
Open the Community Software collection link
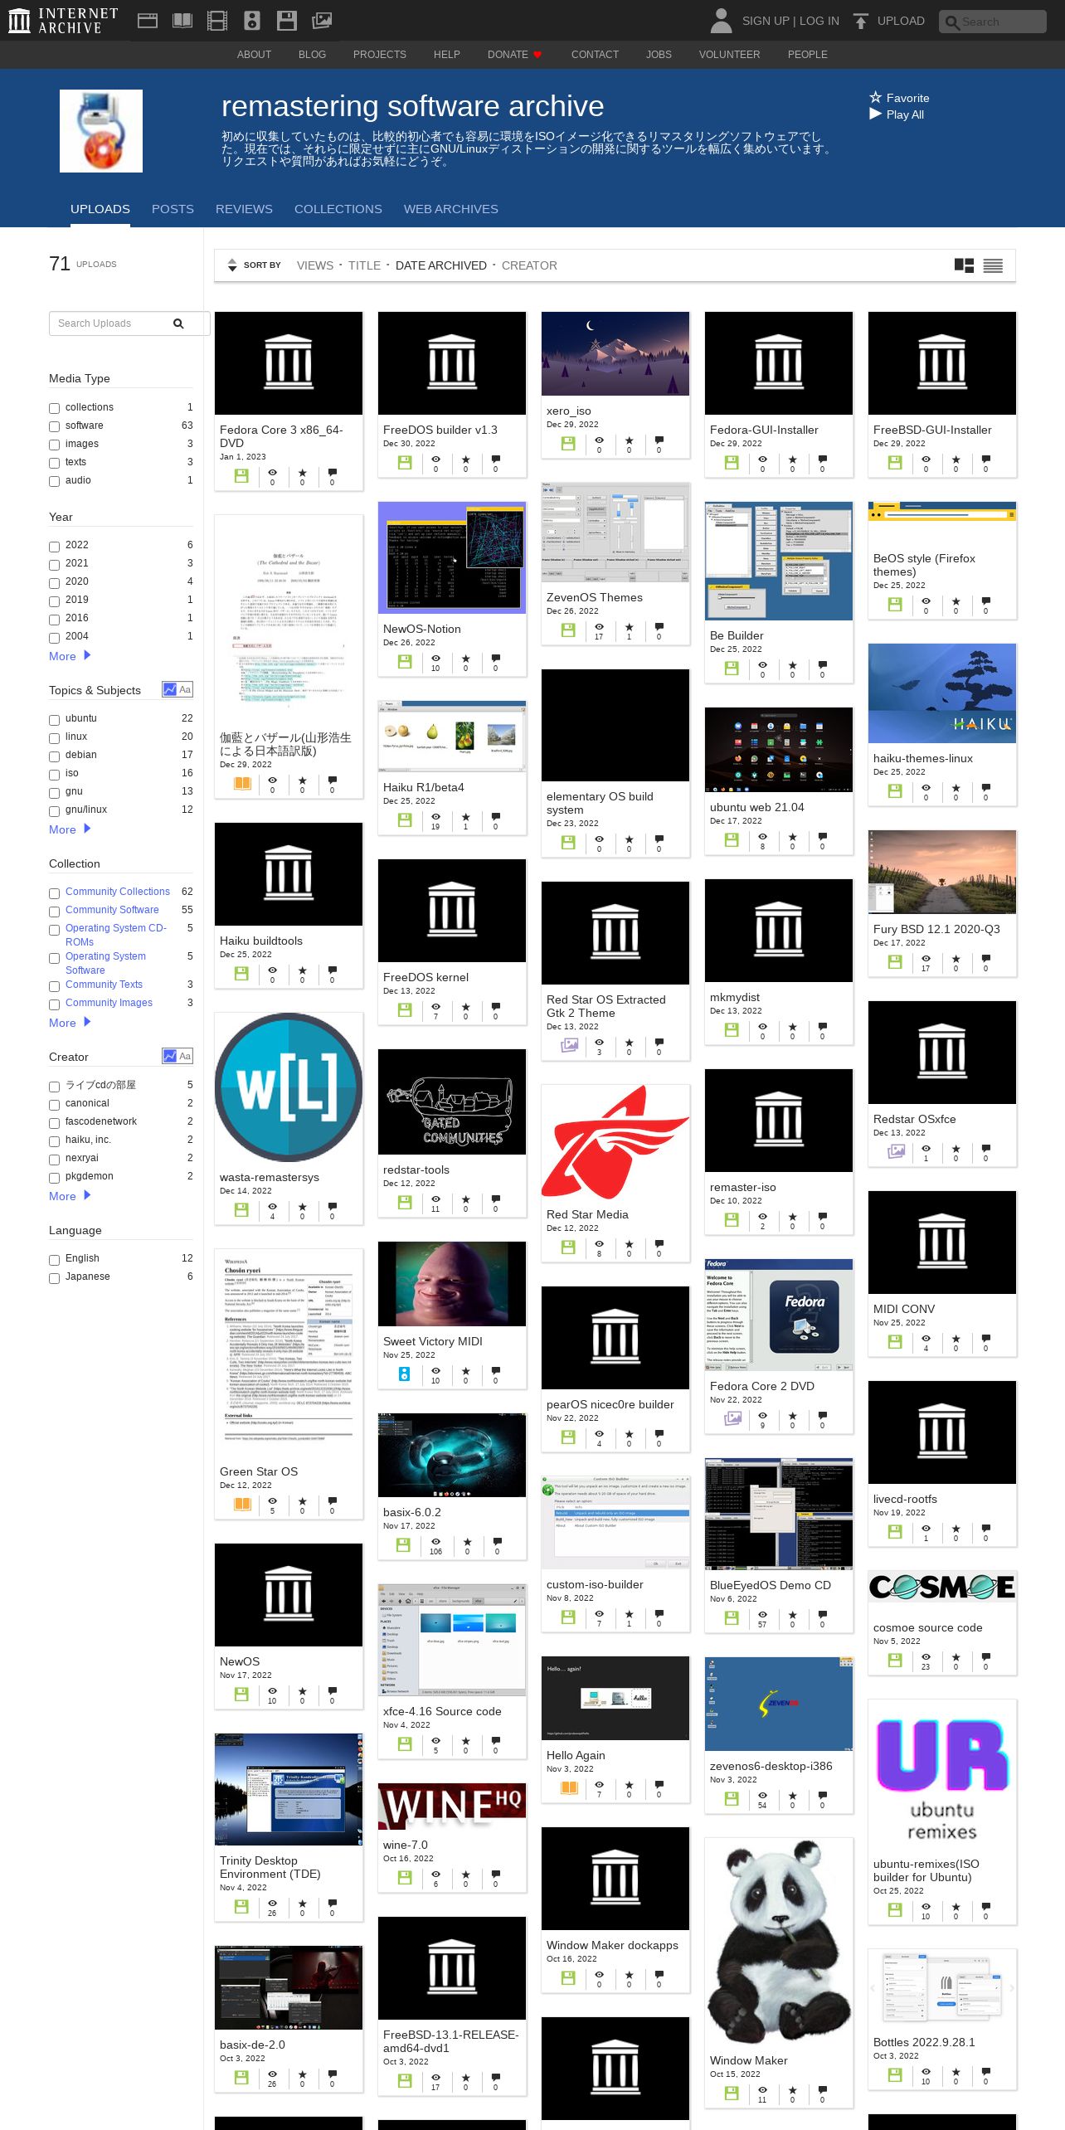coord(112,910)
